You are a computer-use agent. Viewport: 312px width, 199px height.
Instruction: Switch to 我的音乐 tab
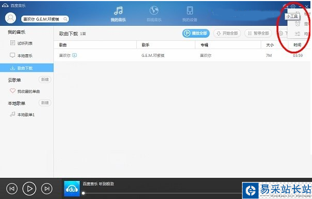pos(118,13)
